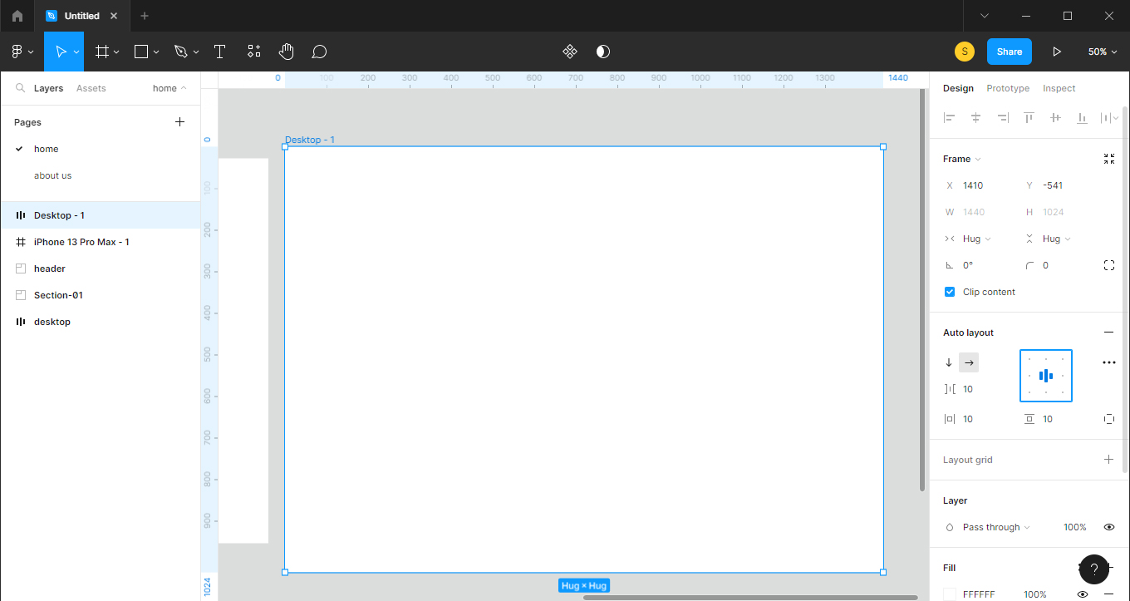Open shape tools dropdown arrow
Image resolution: width=1130 pixels, height=601 pixels.
[x=156, y=52]
